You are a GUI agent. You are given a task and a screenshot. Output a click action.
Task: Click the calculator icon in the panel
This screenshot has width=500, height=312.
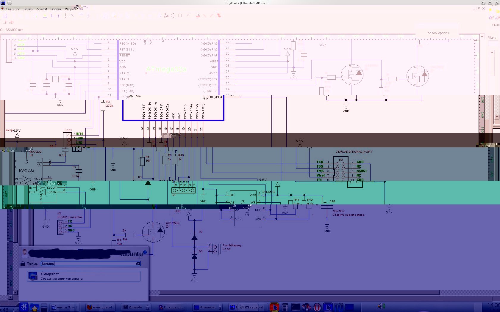pyautogui.click(x=285, y=307)
